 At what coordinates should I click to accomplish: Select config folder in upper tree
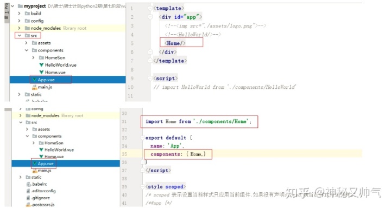(37, 21)
